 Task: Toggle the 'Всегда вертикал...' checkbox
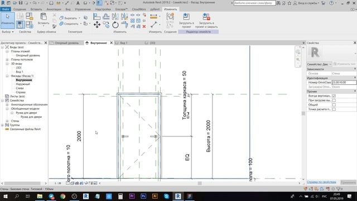tap(334, 96)
